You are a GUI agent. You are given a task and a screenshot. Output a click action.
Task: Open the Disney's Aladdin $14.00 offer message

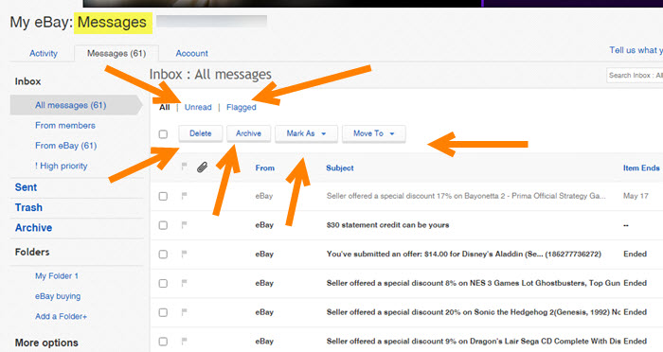coord(464,254)
